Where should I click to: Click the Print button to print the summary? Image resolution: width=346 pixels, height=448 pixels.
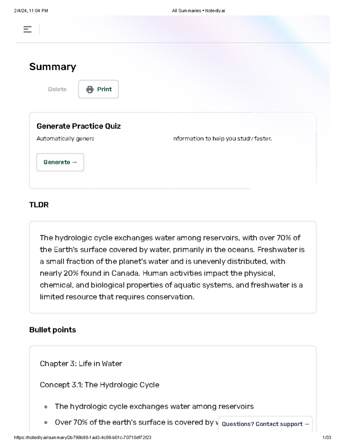(x=98, y=89)
